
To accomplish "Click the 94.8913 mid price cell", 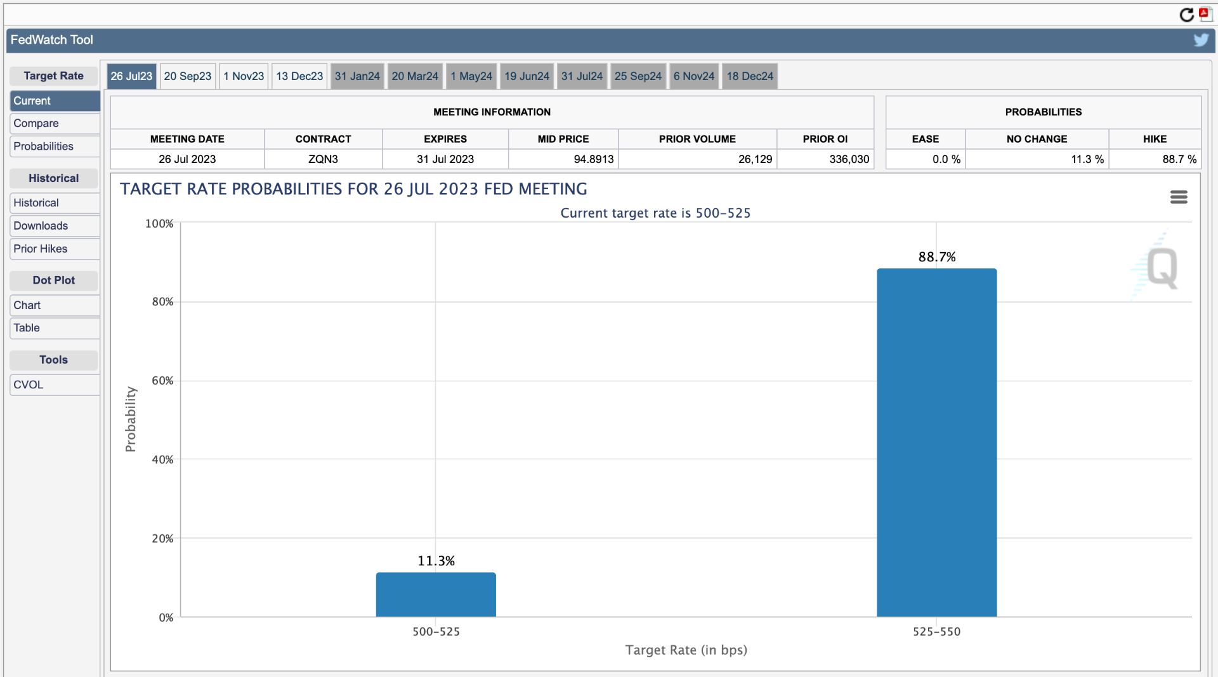I will [x=563, y=159].
